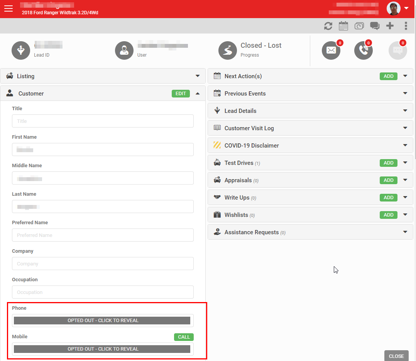Click the Lead ID funnel icon
416x361 pixels.
21,50
